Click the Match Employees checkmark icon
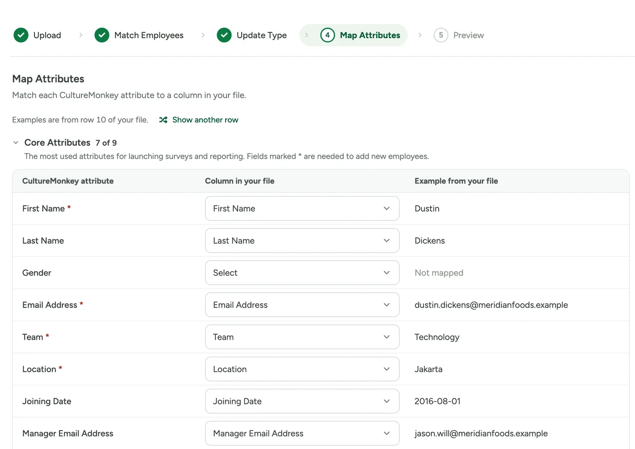The height and width of the screenshot is (449, 635). coord(102,35)
